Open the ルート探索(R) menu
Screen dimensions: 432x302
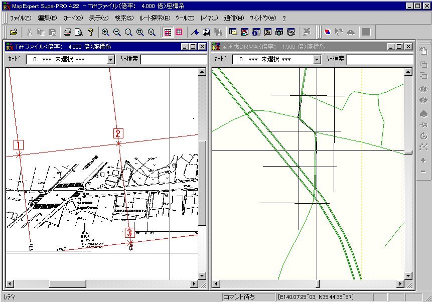coord(155,18)
